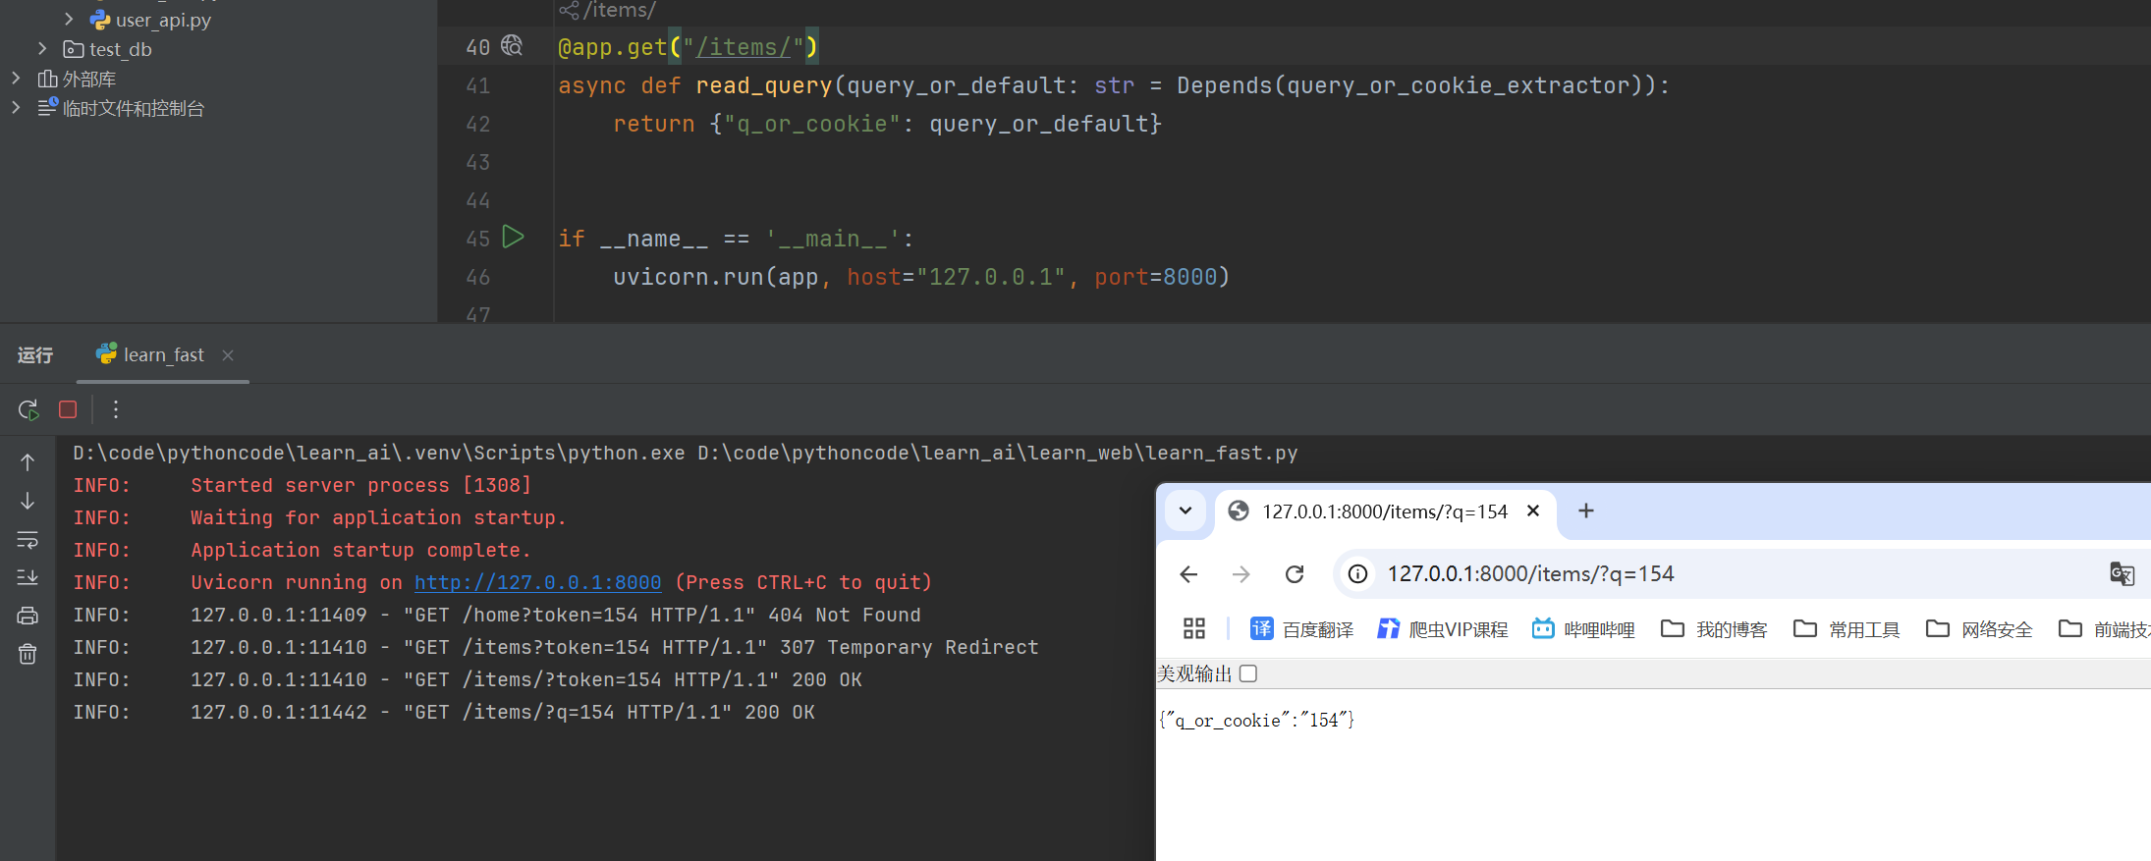
Task: Expand the test_db folder
Action: 42,49
